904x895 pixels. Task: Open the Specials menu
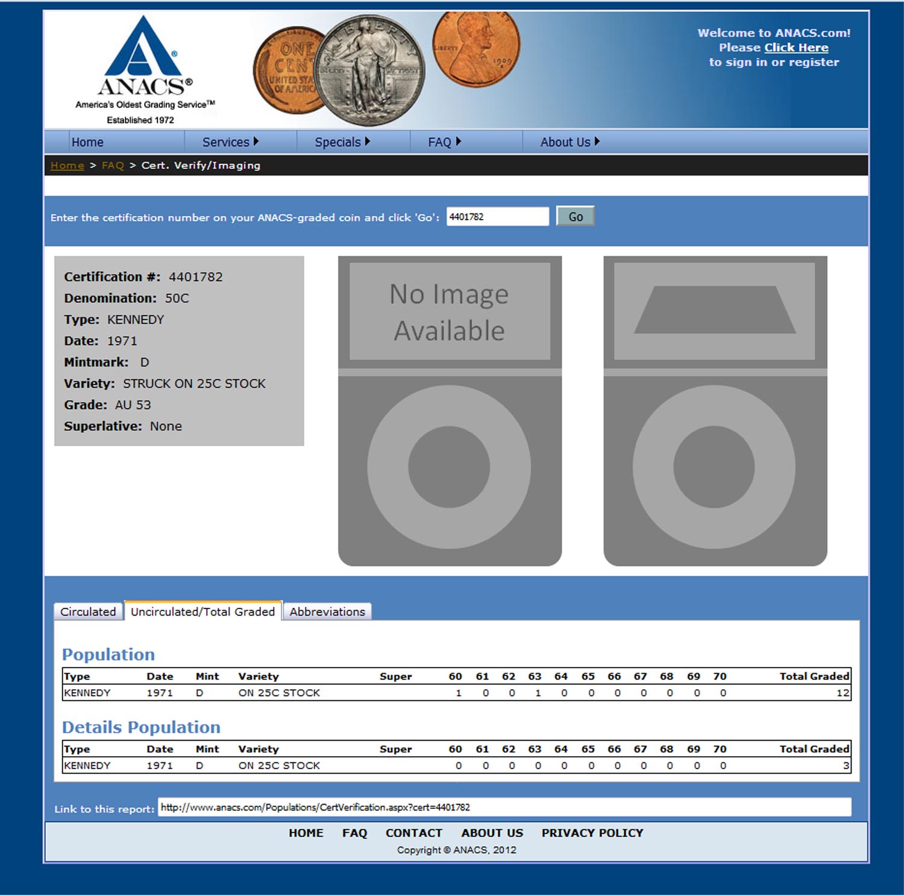click(337, 142)
